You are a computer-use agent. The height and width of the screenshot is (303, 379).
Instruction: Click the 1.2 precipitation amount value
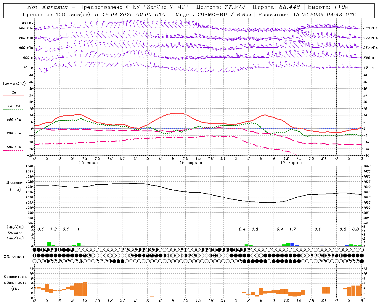53,229
